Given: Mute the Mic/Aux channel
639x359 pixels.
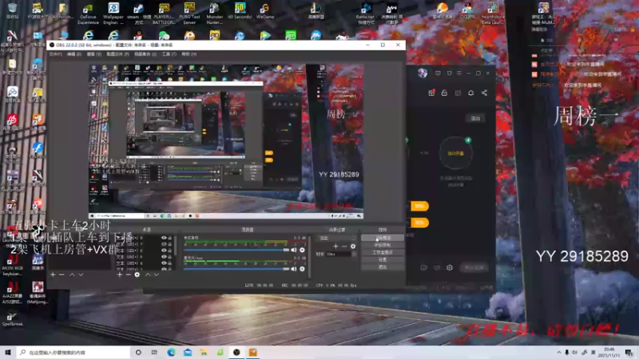Looking at the screenshot, I should click(x=293, y=269).
